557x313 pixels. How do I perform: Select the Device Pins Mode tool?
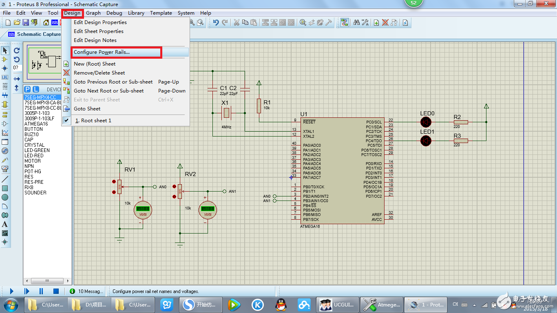(x=5, y=123)
